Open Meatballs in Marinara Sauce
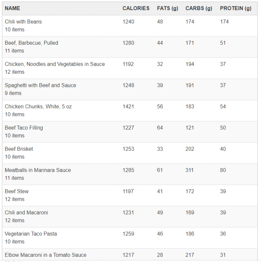 pos(38,170)
